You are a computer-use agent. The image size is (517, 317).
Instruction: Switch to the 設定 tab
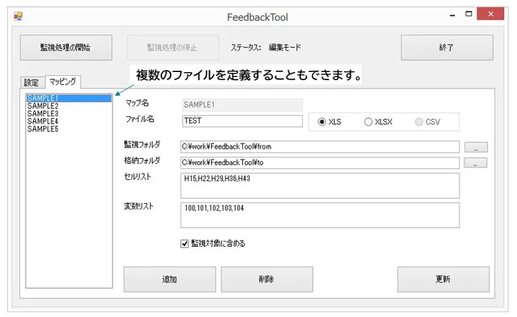[31, 82]
